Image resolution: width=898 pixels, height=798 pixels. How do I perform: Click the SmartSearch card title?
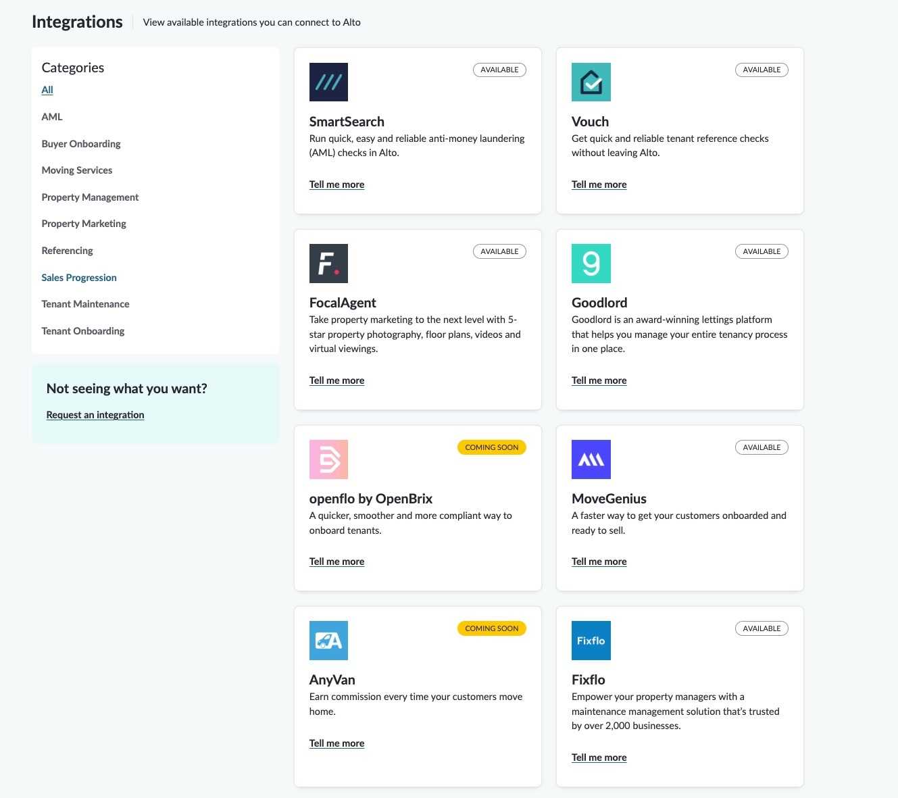click(347, 122)
